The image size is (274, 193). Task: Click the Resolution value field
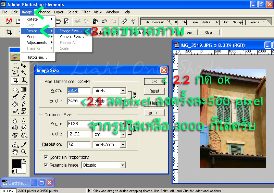79,145
